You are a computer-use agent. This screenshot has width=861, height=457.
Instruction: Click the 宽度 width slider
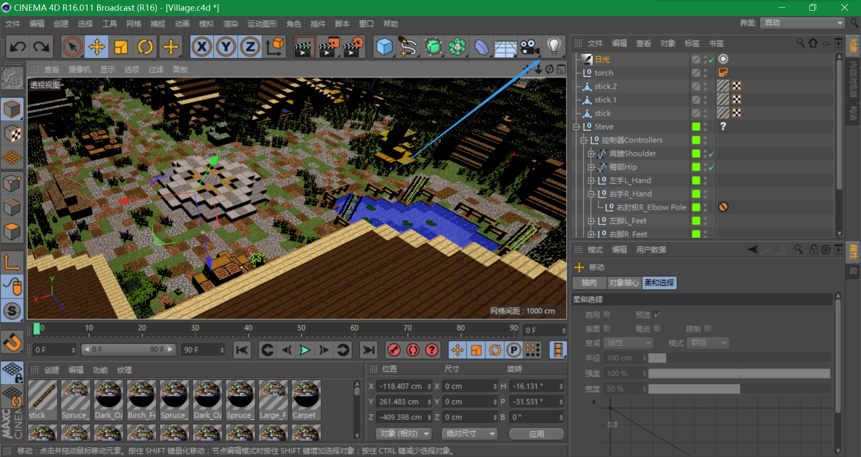739,389
